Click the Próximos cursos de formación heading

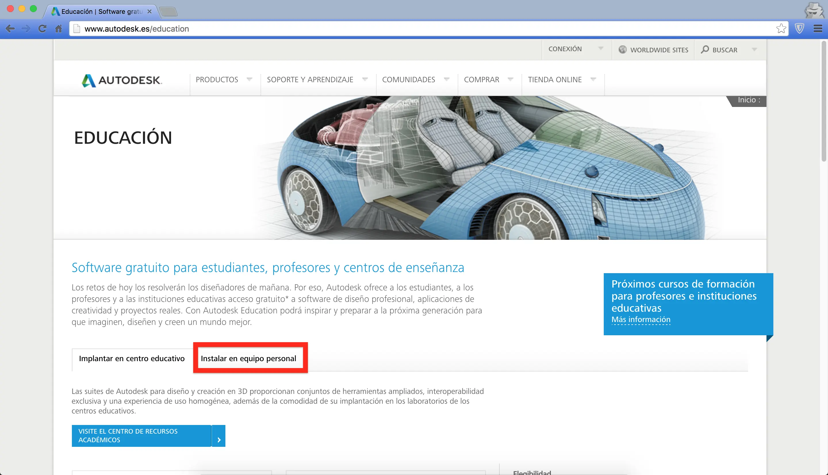(x=684, y=296)
